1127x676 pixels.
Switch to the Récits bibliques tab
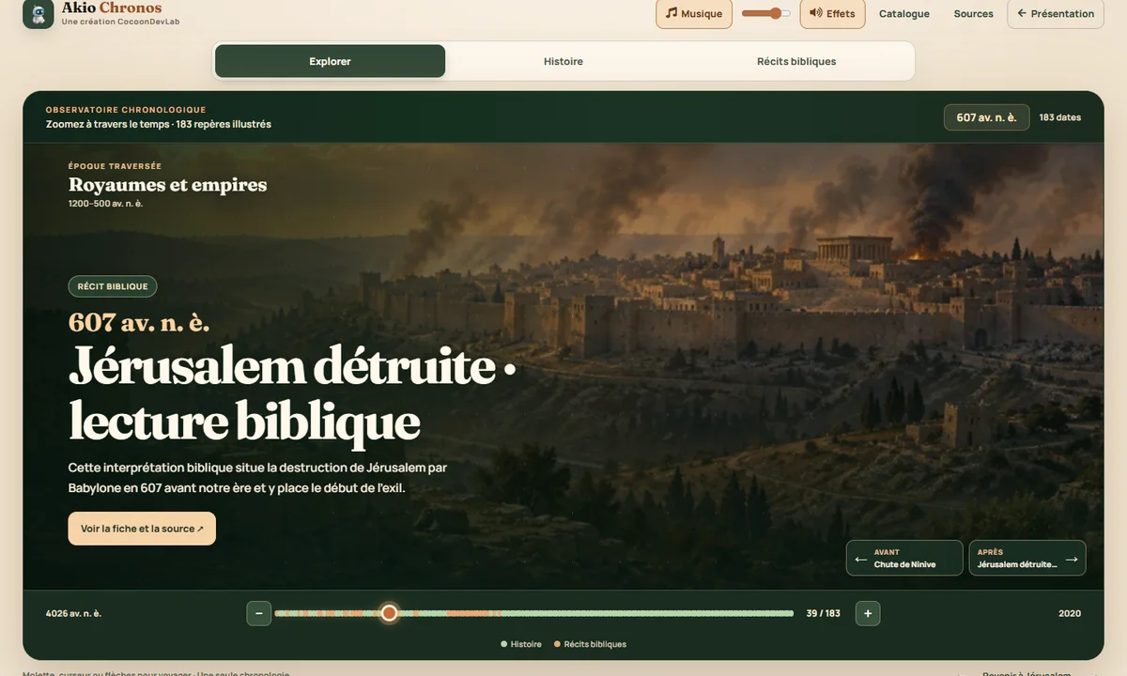coord(796,61)
